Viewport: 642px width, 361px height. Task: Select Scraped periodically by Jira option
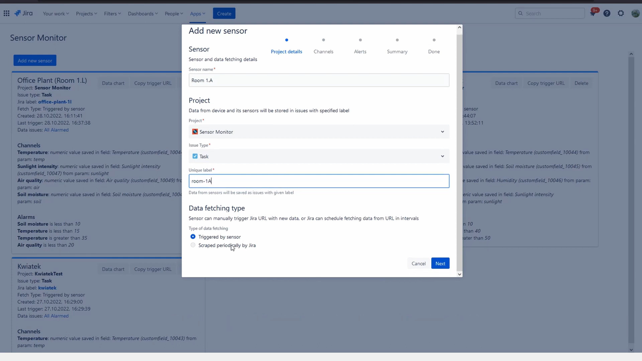point(193,245)
